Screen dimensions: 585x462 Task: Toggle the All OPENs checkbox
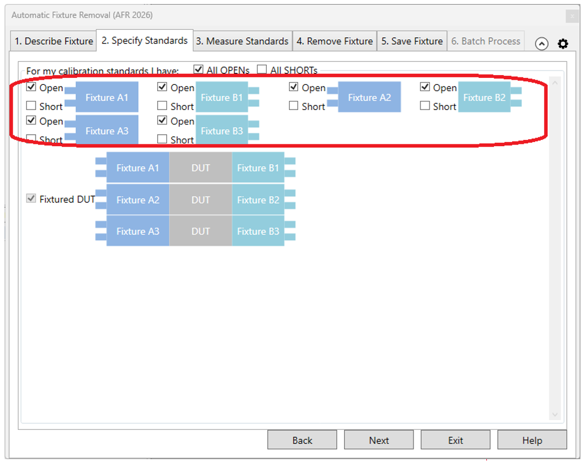pyautogui.click(x=198, y=70)
